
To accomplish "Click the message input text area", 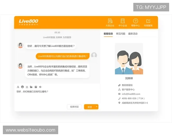I will [x=57, y=97].
